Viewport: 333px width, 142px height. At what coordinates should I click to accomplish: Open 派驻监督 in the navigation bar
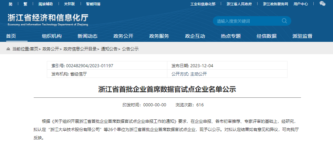click(302, 36)
